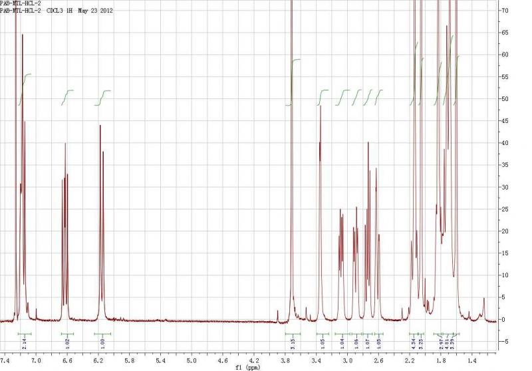532x371 pixels.
Task: Click the x-axis tick label 7.4
Action: click(x=5, y=361)
